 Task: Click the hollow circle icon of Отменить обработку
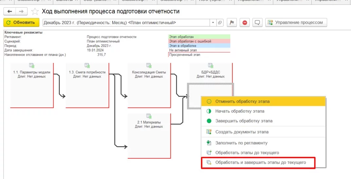[209, 101]
